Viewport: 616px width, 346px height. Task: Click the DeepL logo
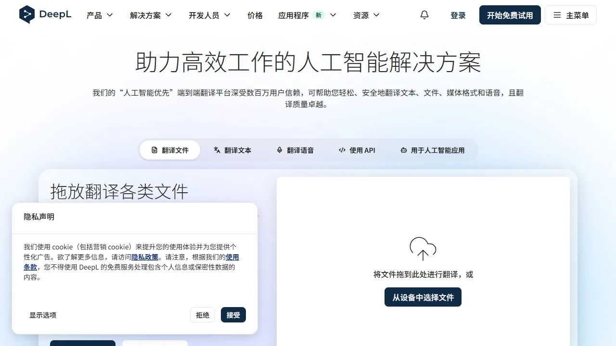tap(45, 15)
